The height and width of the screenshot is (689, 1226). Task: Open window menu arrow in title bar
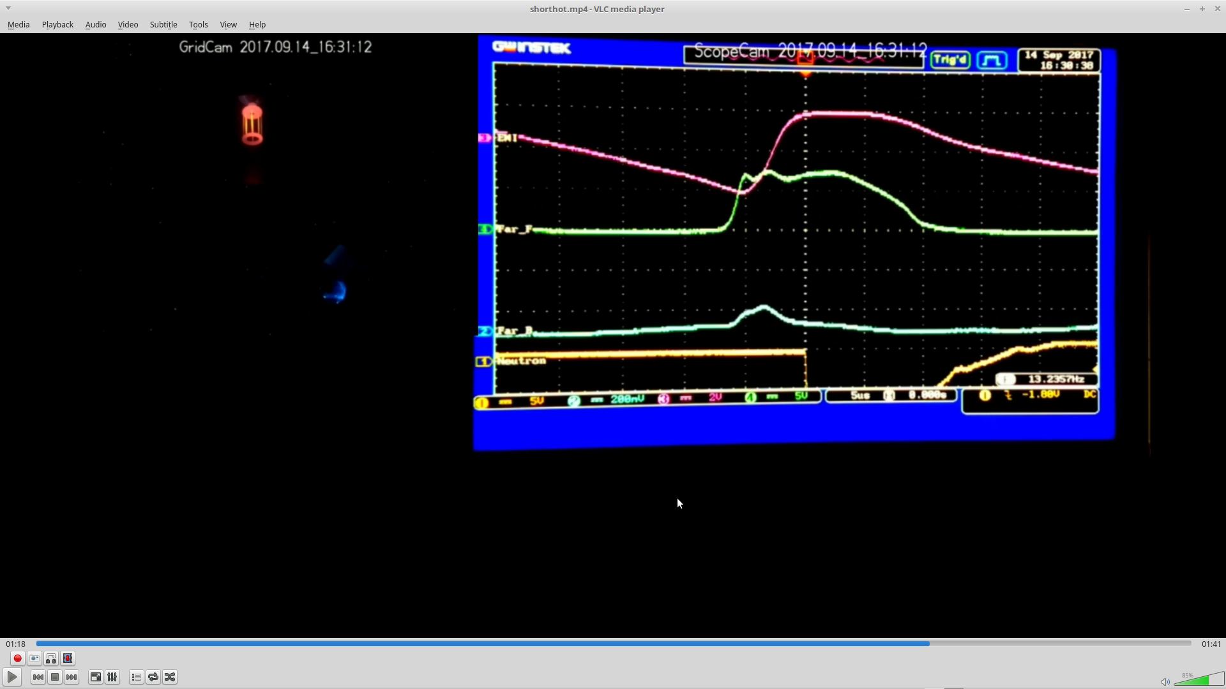tap(8, 8)
